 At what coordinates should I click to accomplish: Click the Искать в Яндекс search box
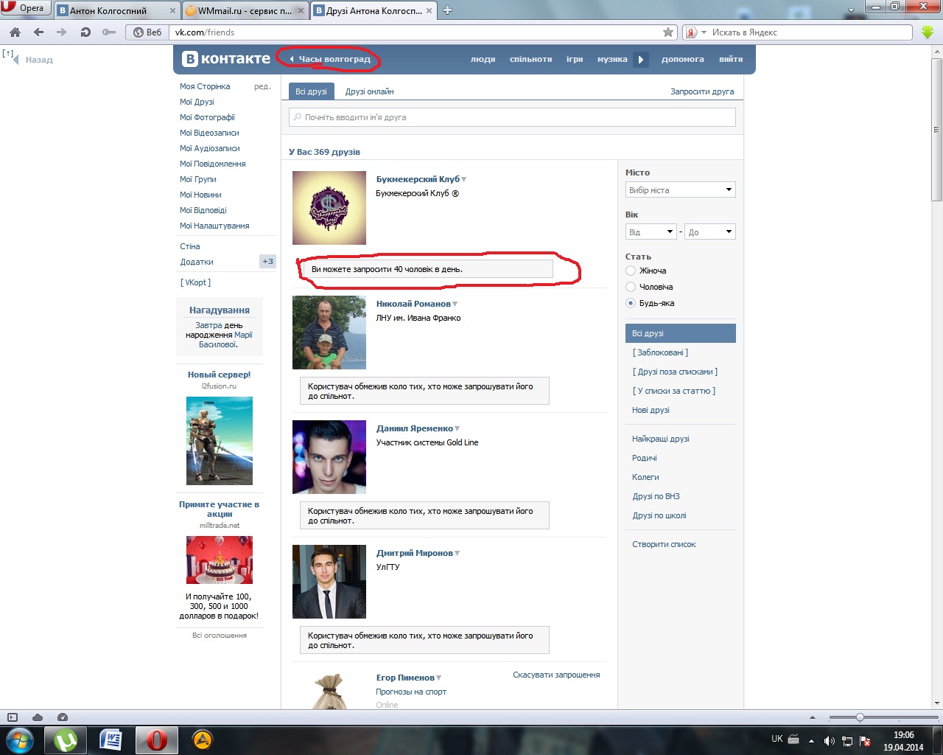[810, 32]
